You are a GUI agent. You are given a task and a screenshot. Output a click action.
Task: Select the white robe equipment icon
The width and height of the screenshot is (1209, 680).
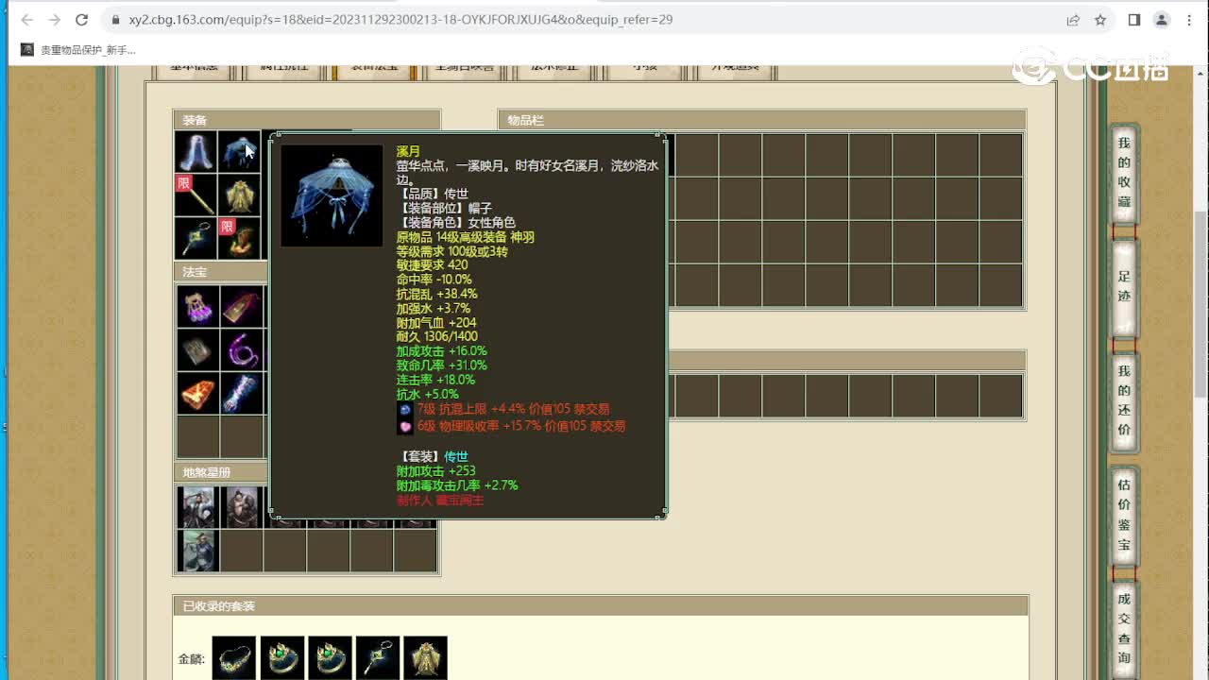coord(196,152)
